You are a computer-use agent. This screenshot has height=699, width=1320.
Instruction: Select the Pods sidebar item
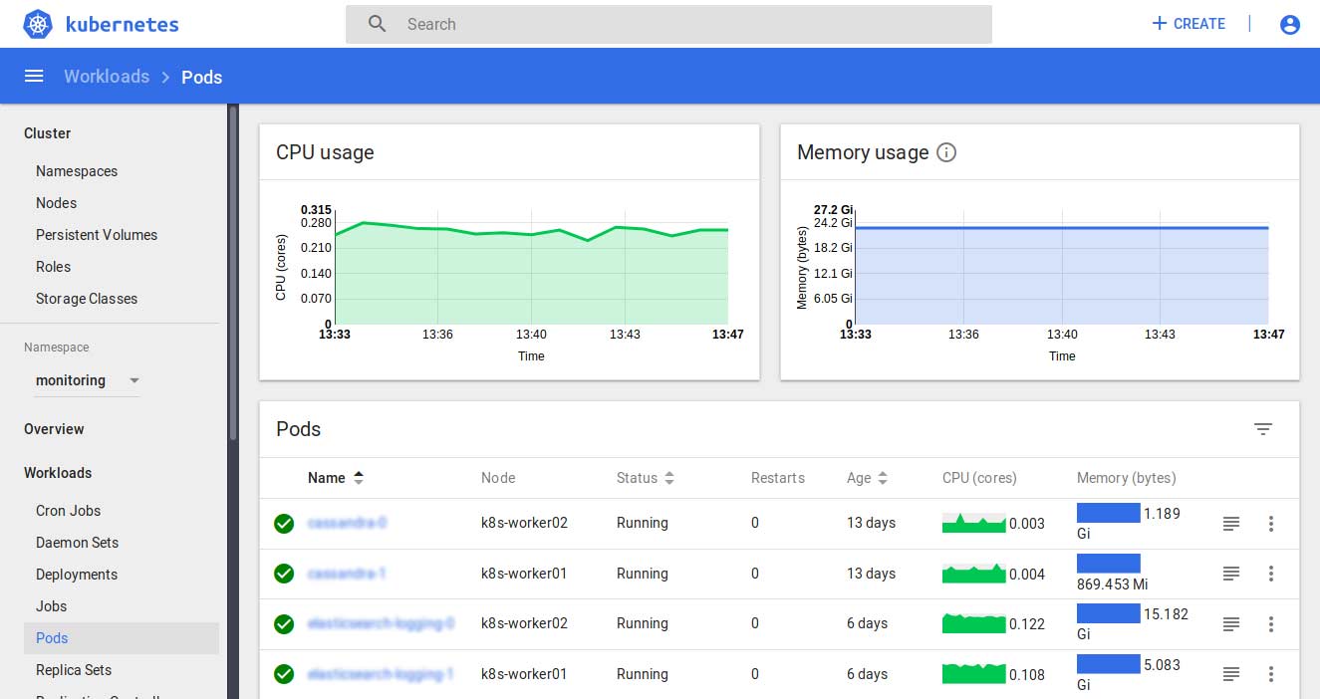coord(122,638)
